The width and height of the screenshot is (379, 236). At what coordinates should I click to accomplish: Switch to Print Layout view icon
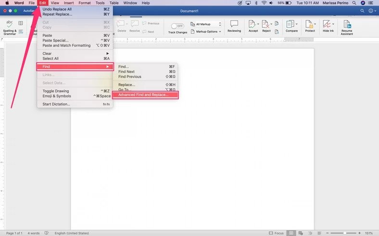[x=291, y=233]
